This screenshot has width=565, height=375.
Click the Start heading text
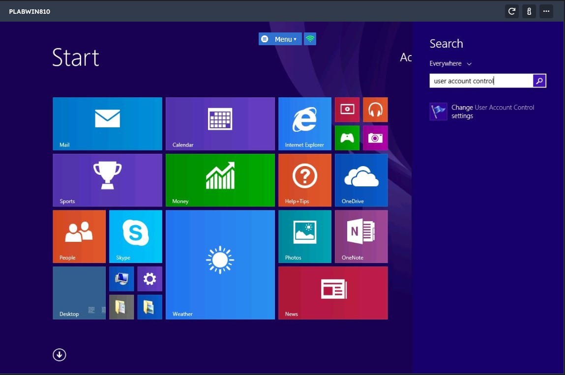76,58
